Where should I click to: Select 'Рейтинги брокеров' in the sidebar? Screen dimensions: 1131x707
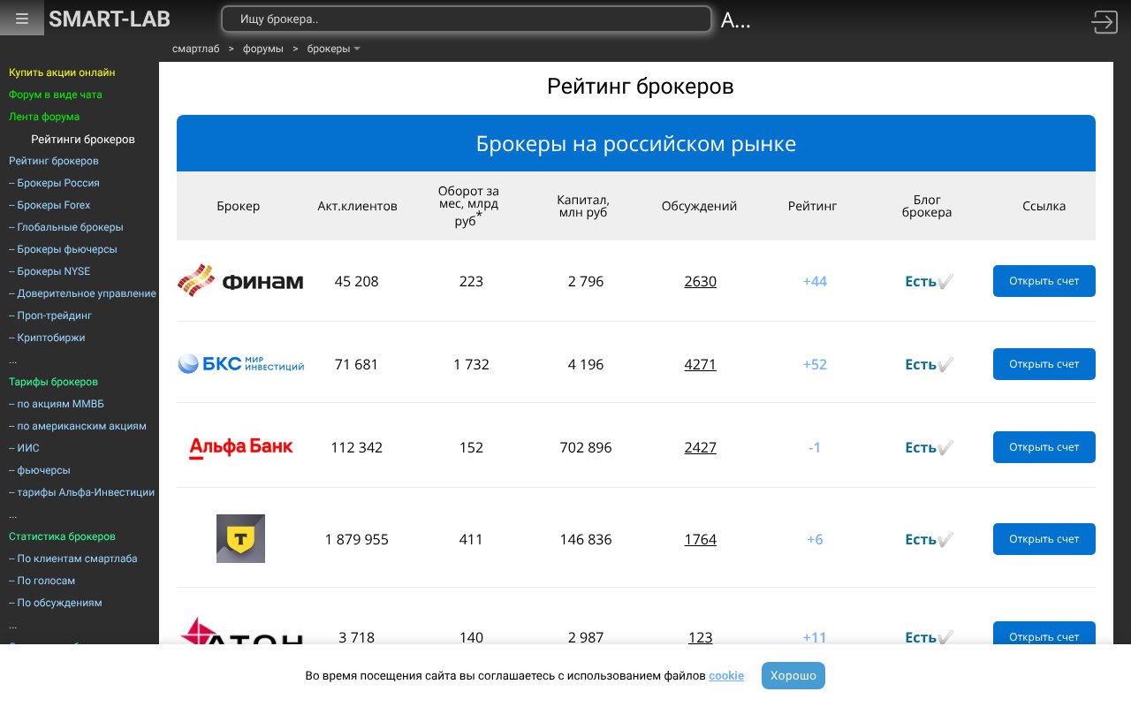(83, 139)
